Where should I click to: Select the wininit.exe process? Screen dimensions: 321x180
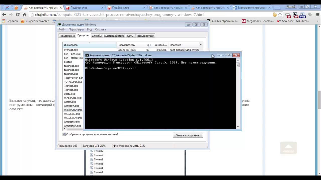coord(70,102)
